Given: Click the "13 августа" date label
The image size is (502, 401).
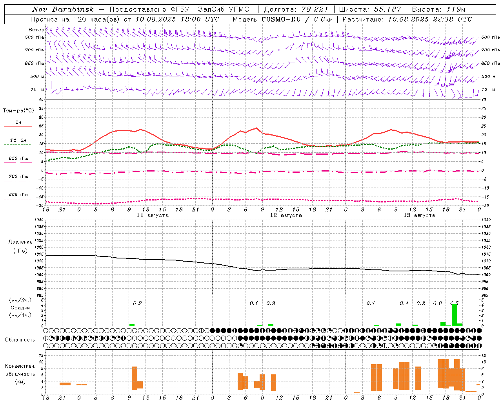Looking at the screenshot, I should point(419,215).
